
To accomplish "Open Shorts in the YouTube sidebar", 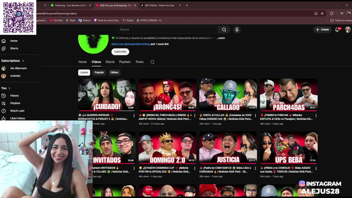I will [x=14, y=48].
